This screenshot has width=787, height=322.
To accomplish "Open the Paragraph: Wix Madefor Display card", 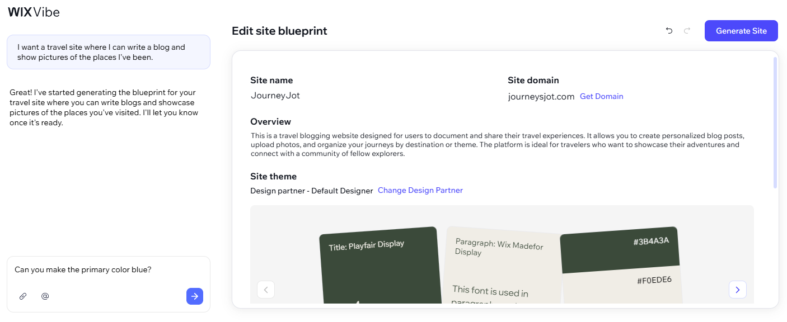I will pos(503,266).
